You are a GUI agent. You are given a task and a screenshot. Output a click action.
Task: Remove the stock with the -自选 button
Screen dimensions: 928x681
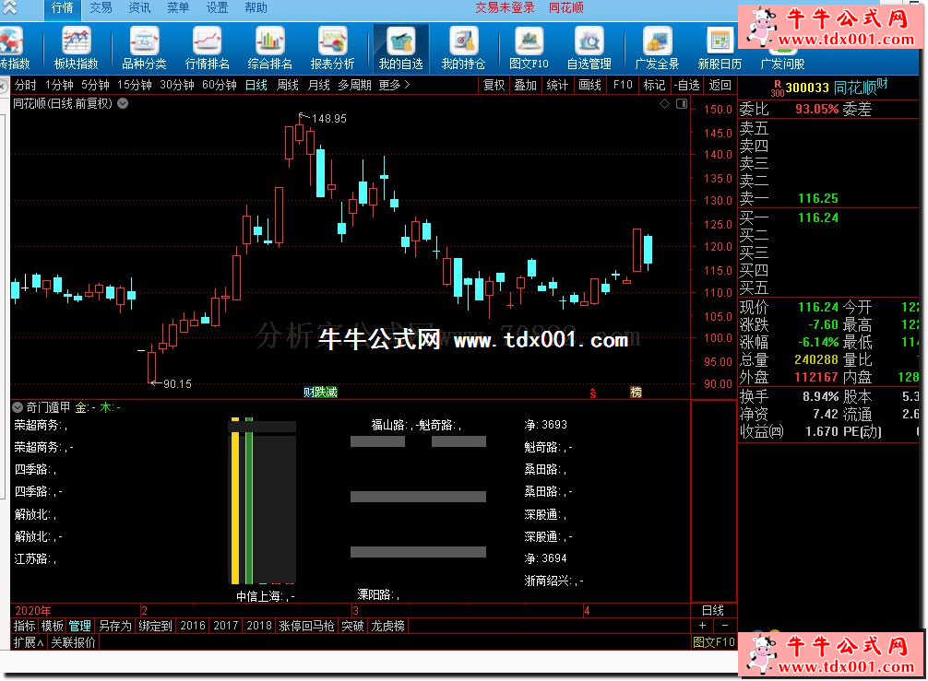[687, 85]
